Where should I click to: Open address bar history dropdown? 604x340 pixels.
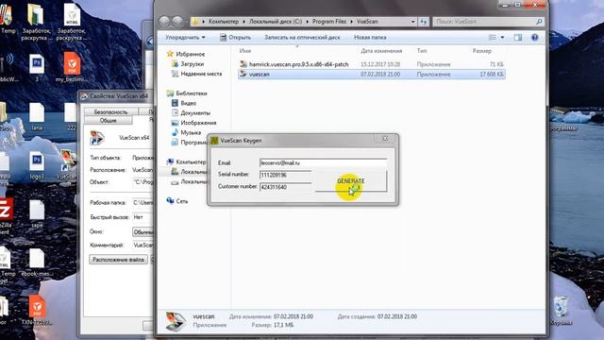(412, 22)
